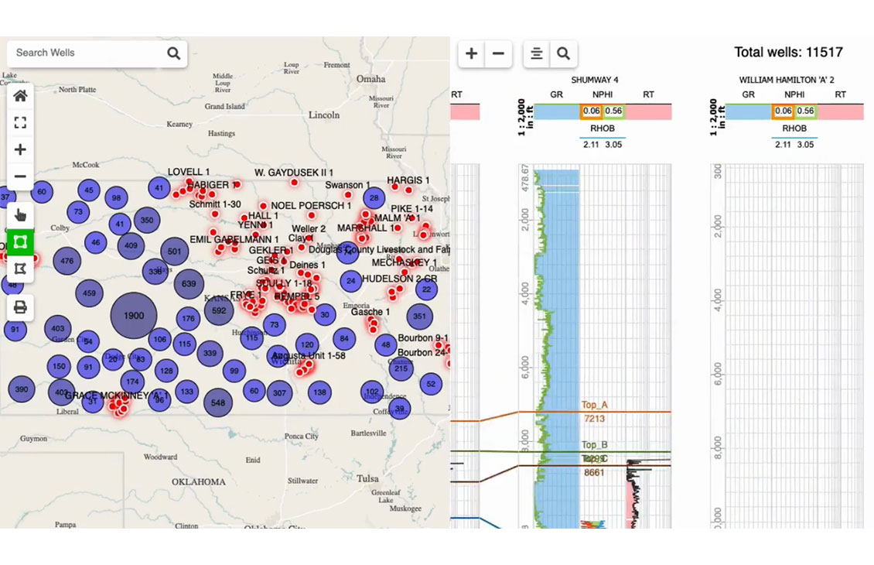This screenshot has width=874, height=565.
Task: Click the W. GAYDUSEK II 1 well label
Action: click(294, 173)
